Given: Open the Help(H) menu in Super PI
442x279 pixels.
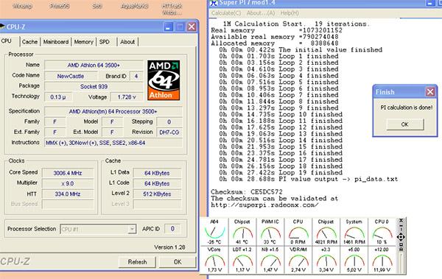Looking at the screenshot, I should coord(290,13).
